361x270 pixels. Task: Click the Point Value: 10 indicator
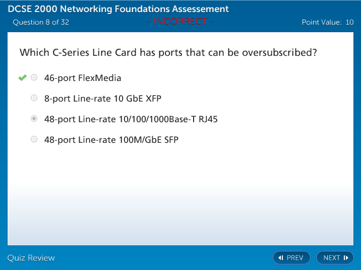pos(328,22)
